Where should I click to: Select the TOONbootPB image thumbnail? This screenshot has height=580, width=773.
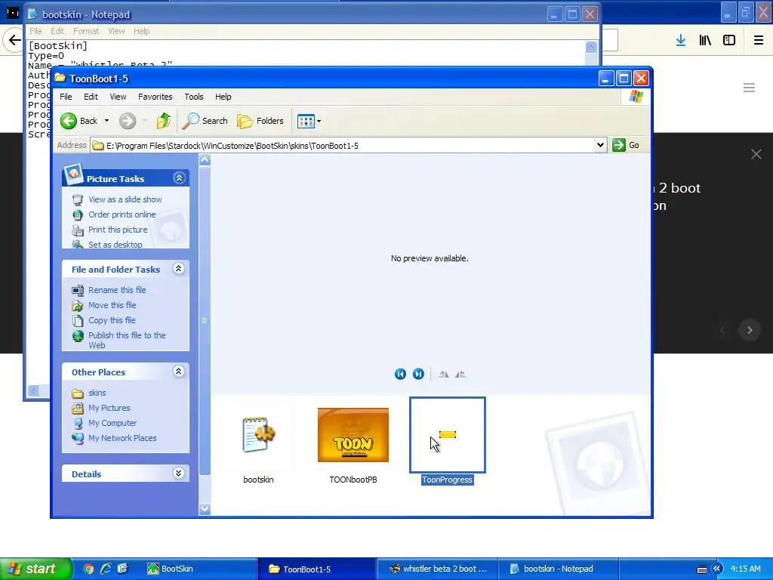[353, 435]
